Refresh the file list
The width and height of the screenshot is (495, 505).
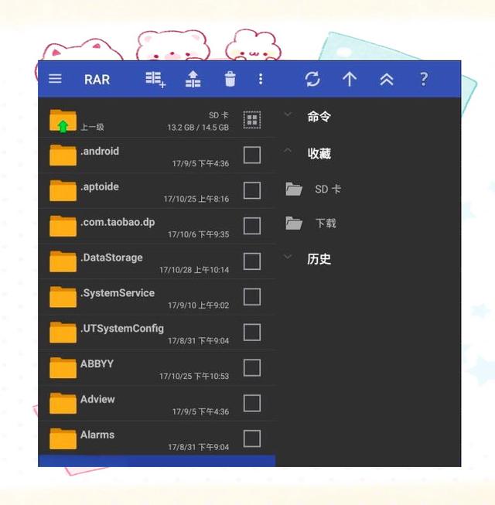(x=312, y=79)
